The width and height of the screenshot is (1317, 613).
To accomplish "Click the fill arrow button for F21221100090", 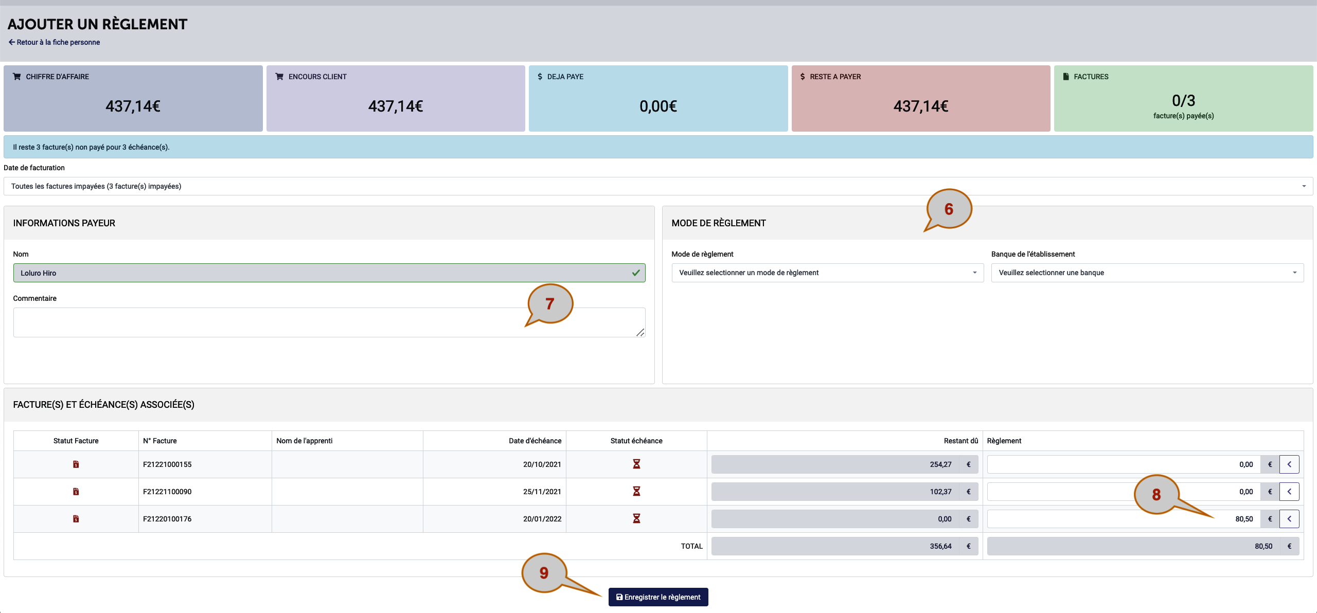I will coord(1289,492).
